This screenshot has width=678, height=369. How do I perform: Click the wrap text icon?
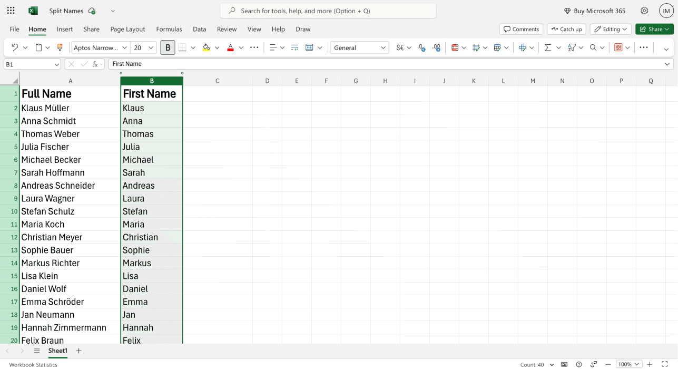(x=295, y=47)
